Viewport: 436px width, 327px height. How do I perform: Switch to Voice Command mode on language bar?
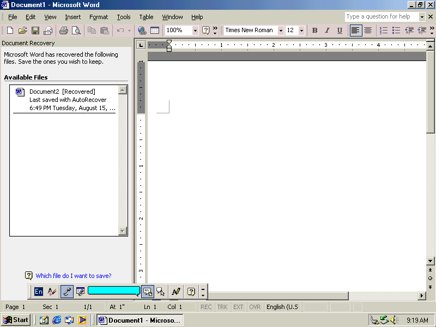pyautogui.click(x=161, y=292)
